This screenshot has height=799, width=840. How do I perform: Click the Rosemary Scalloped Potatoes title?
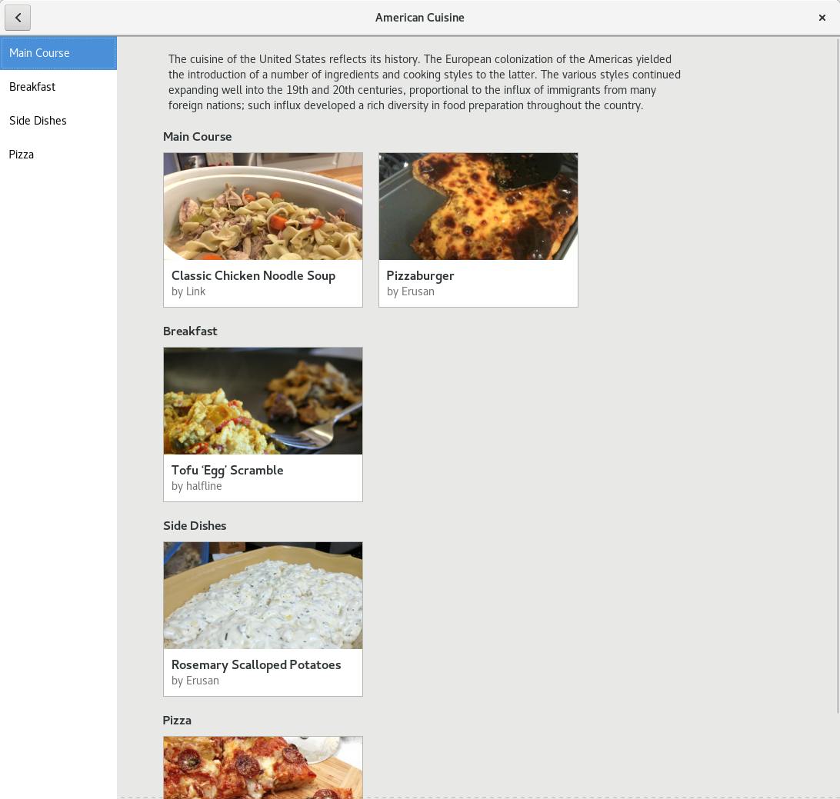[256, 664]
